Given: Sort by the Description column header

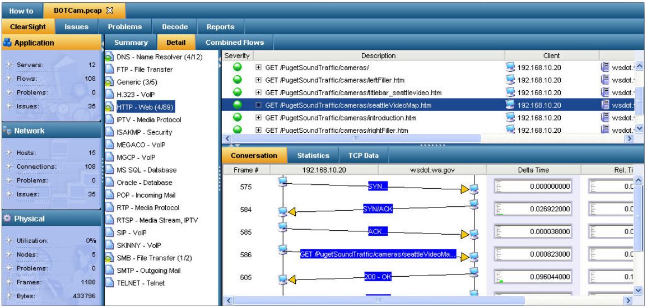Looking at the screenshot, I should (378, 55).
